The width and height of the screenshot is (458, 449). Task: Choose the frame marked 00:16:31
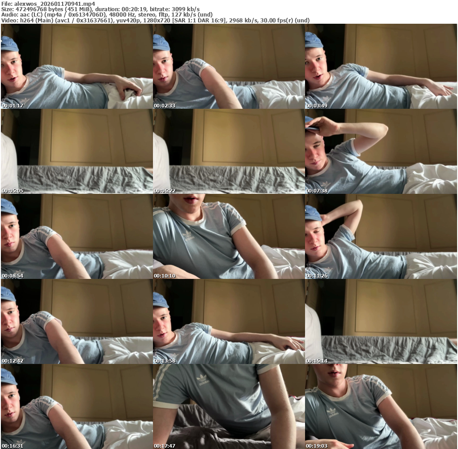77,406
